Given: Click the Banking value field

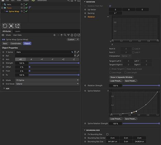Looking at the screenshot, I should click(x=115, y=13).
